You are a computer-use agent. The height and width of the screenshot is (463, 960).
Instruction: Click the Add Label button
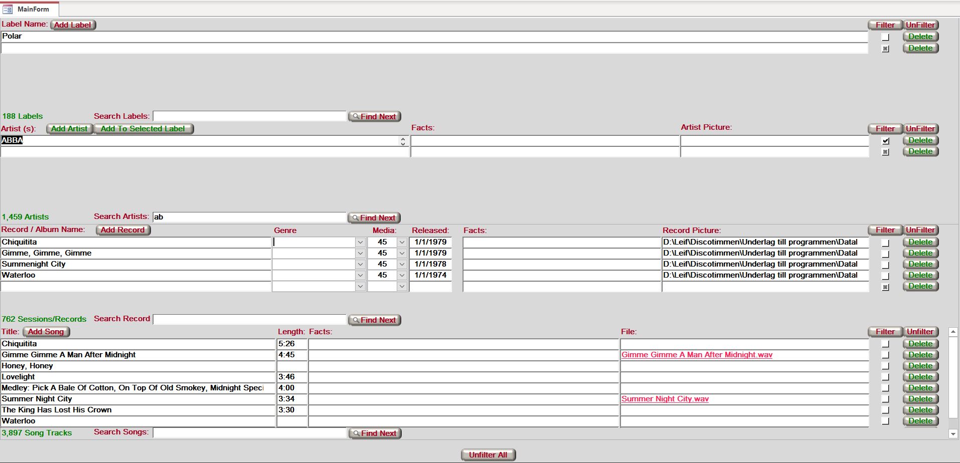(x=73, y=25)
